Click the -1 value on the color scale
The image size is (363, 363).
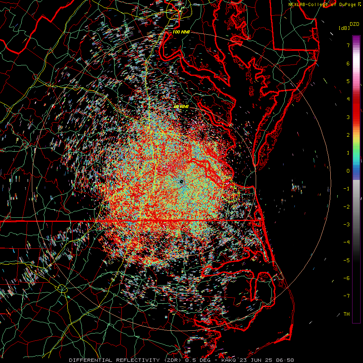click(346, 189)
